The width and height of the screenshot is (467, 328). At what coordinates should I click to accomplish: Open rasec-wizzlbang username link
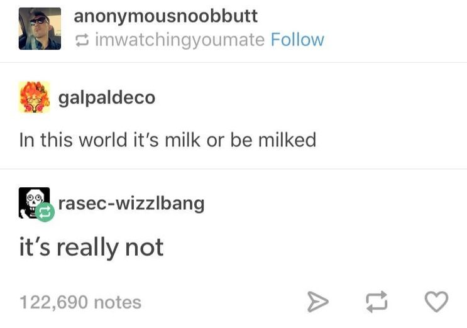click(x=131, y=204)
